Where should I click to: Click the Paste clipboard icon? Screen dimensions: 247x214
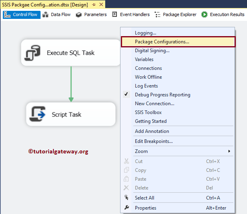127,179
